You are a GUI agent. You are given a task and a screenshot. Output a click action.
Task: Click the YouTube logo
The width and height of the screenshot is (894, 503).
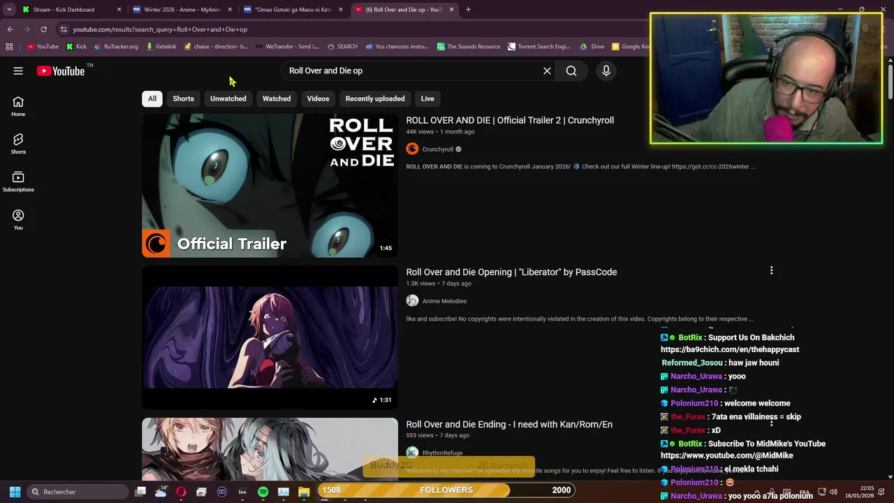[x=61, y=71]
